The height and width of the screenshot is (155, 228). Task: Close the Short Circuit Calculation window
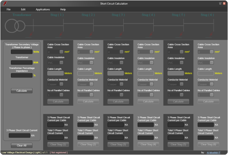(x=224, y=3)
